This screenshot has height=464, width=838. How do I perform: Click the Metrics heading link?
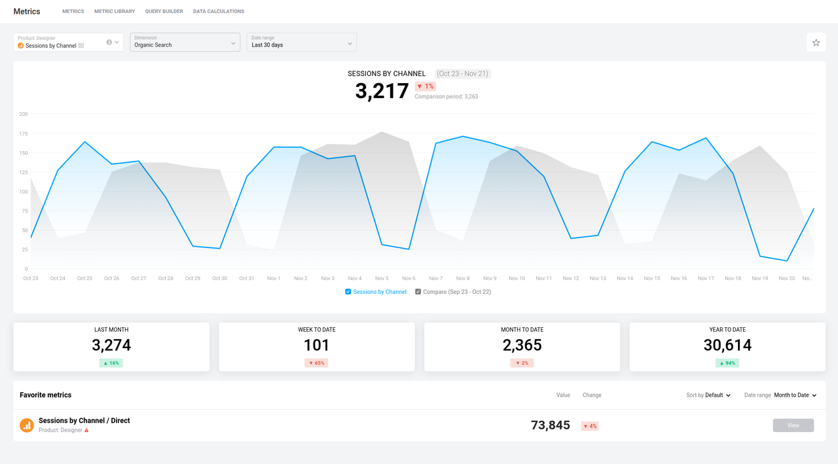[x=26, y=11]
